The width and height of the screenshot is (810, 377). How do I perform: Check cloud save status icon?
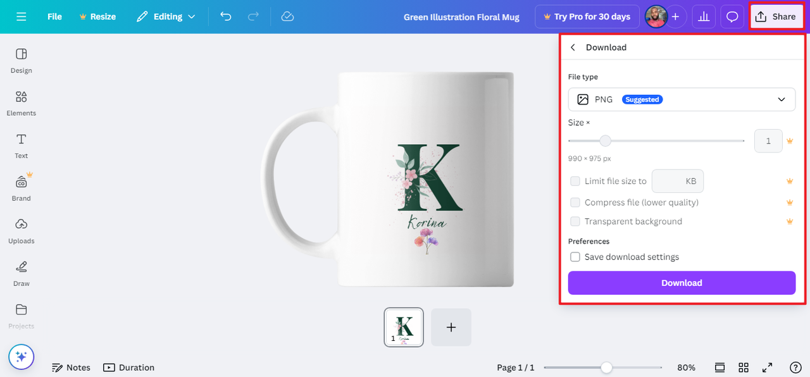pos(287,16)
